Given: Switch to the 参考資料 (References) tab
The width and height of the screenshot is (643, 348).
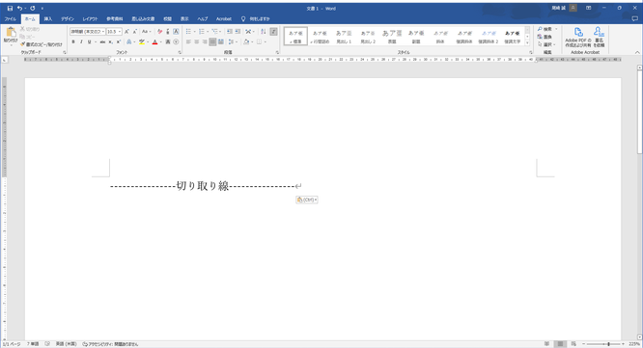Looking at the screenshot, I should click(x=115, y=19).
